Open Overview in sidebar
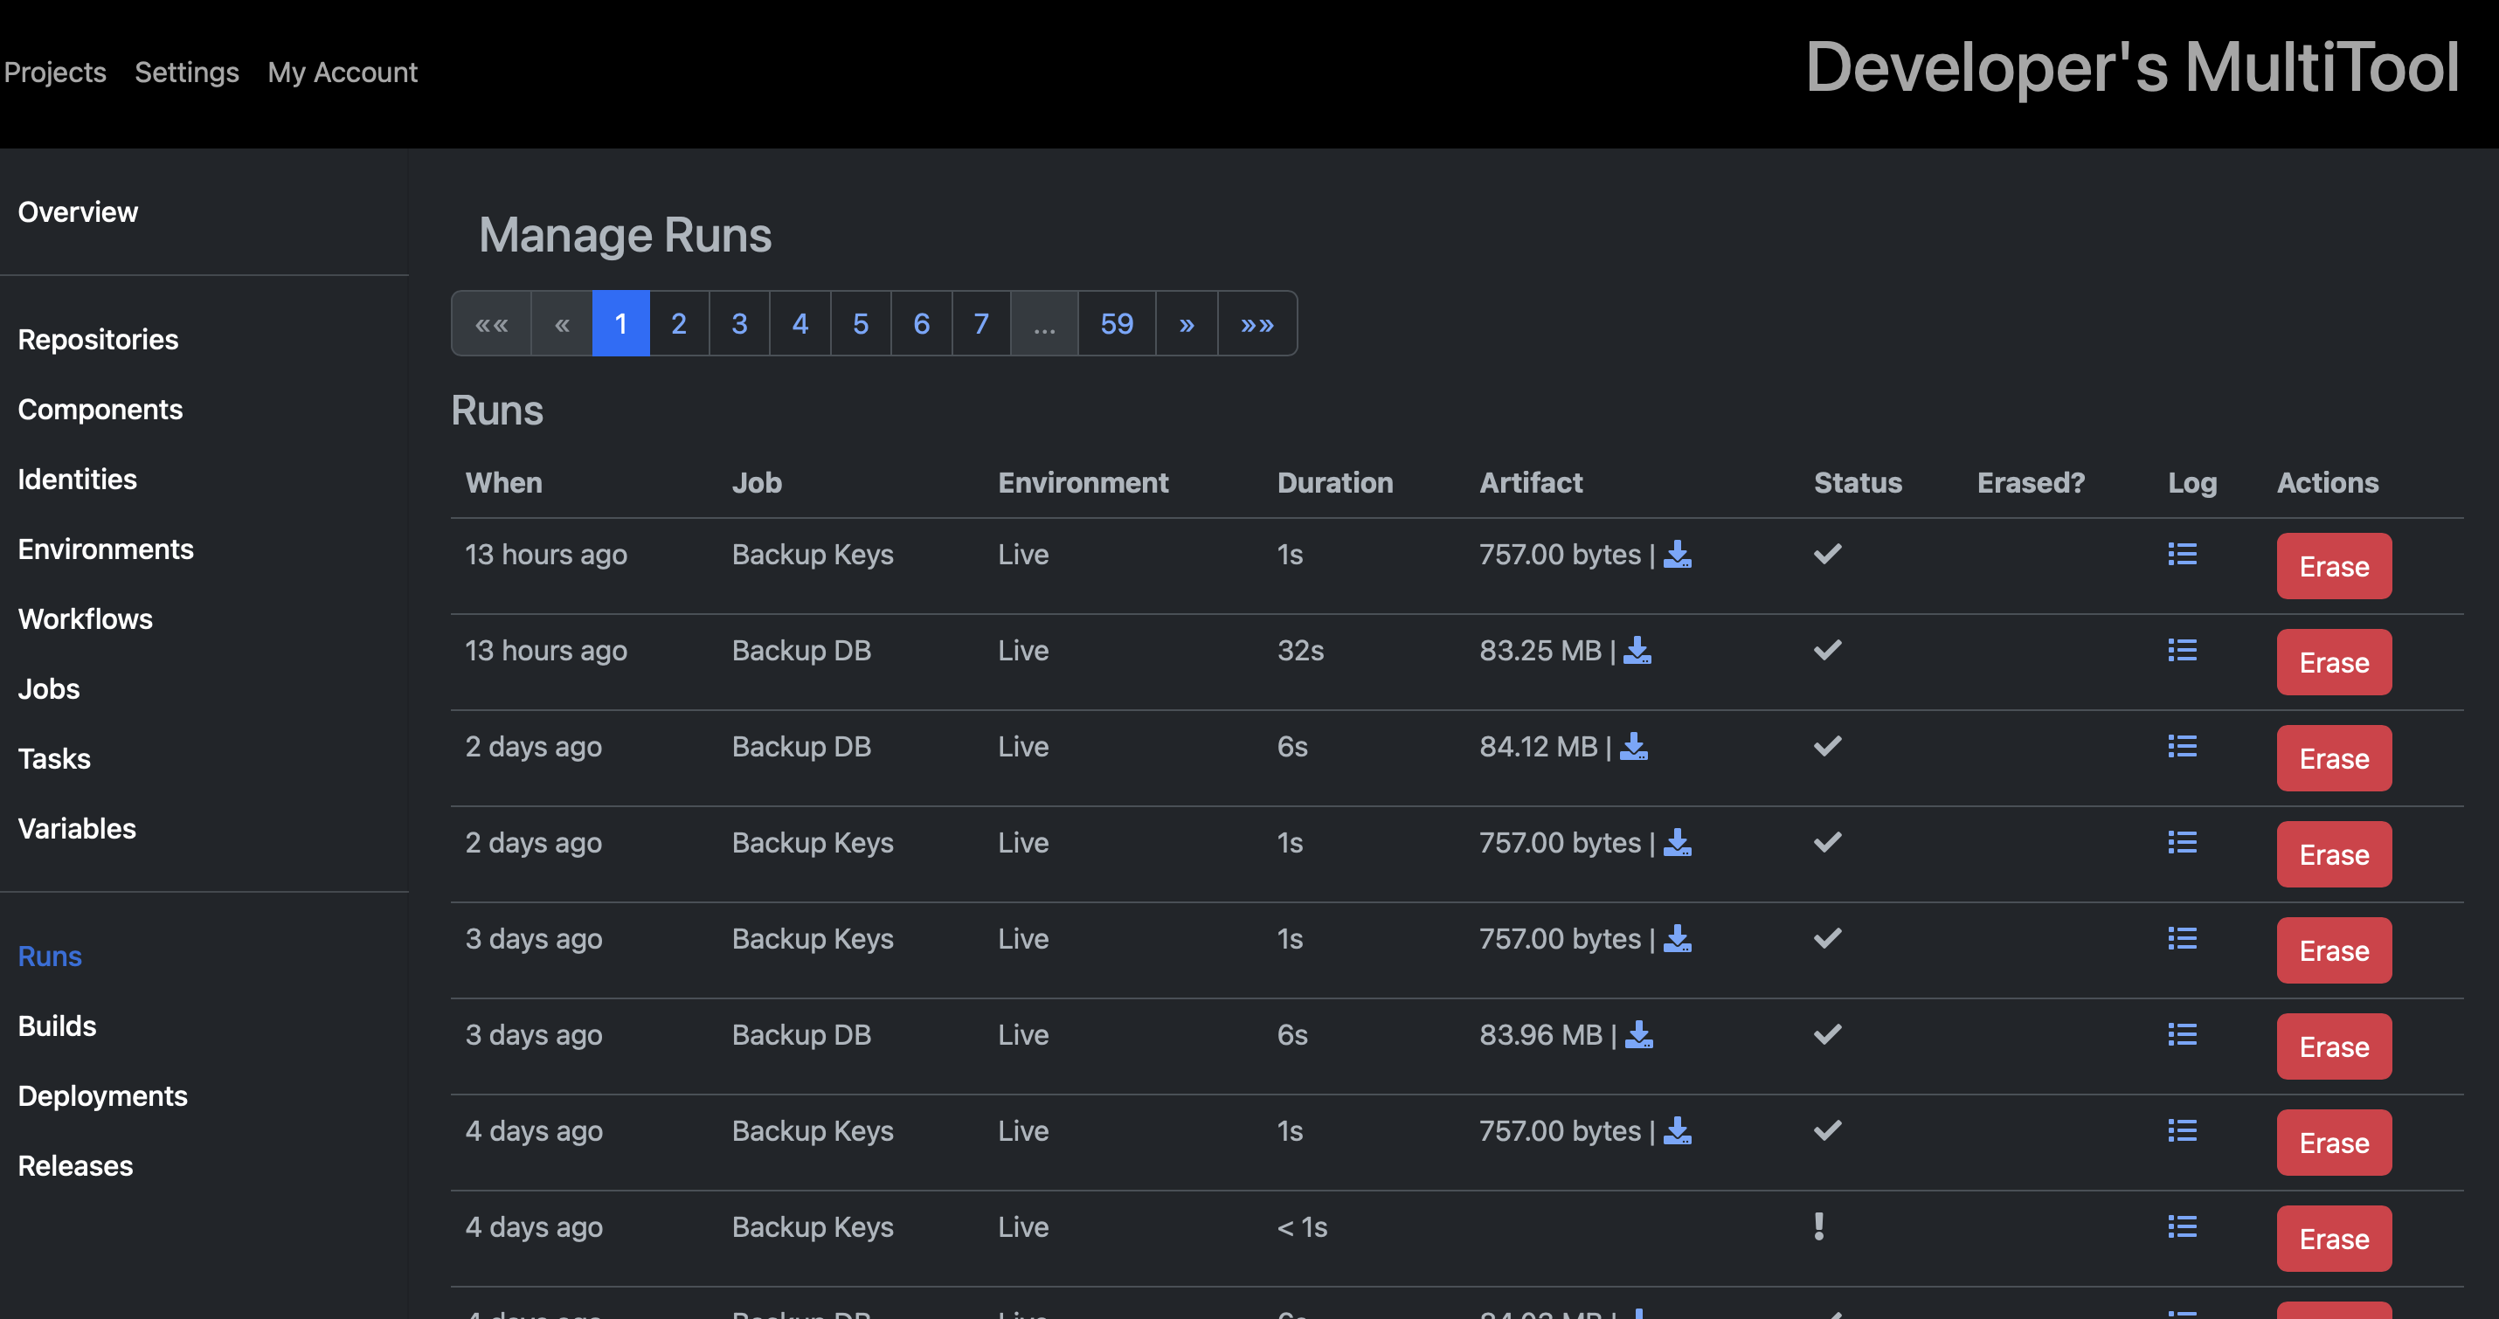The image size is (2499, 1319). coord(78,212)
